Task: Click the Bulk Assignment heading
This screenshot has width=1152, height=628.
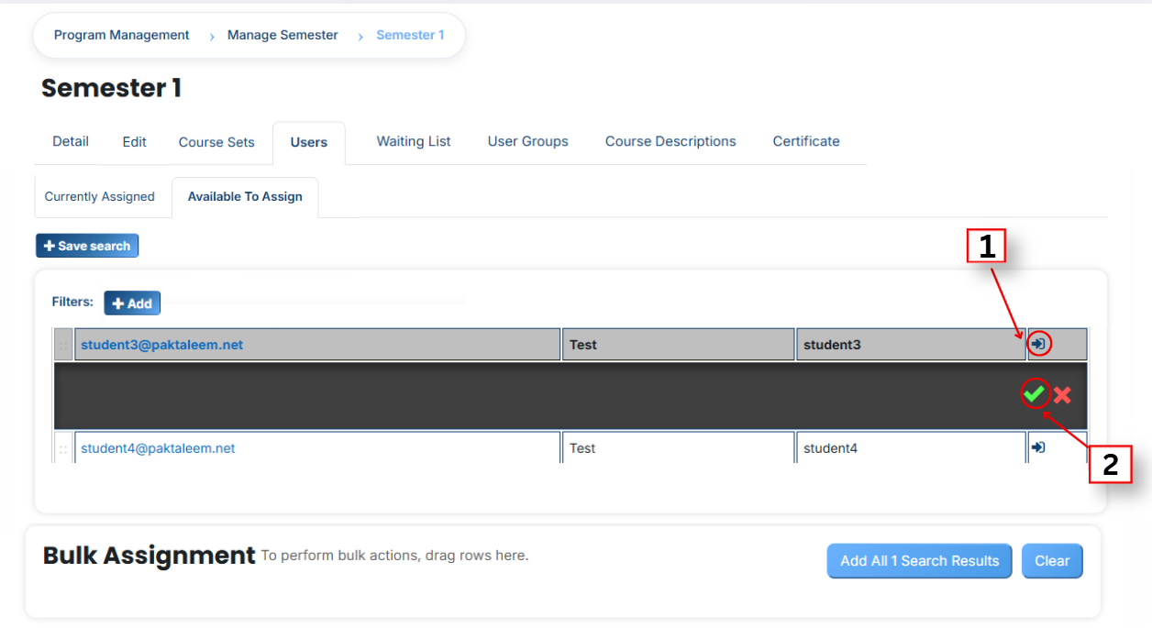Action: click(x=149, y=555)
